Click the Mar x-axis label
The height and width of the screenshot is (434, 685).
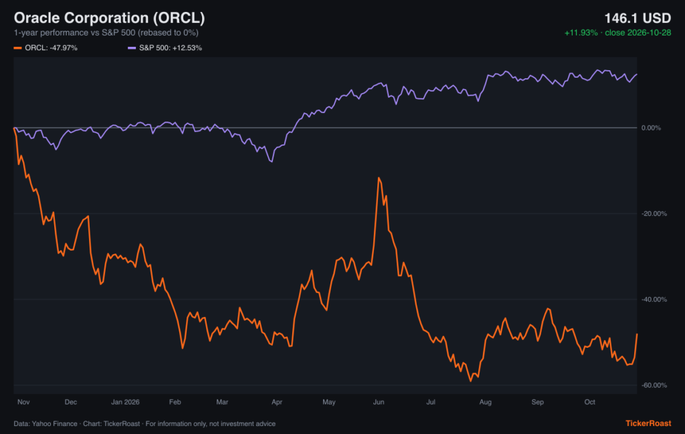(222, 402)
